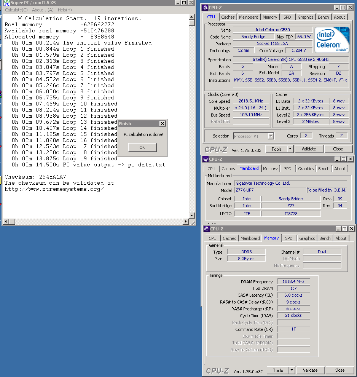Open CPU tab in bottom Memory CPU-Z window
Image resolution: width=357 pixels, height=377 pixels.
click(212, 238)
